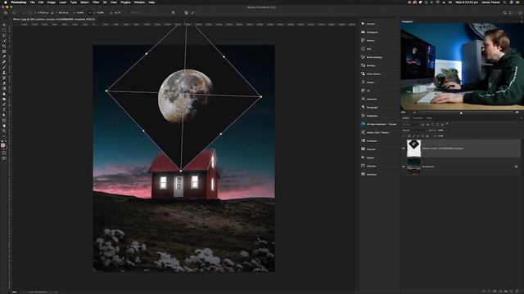Image resolution: width=524 pixels, height=294 pixels.
Task: Open the Shapes panel
Action: coord(368,158)
